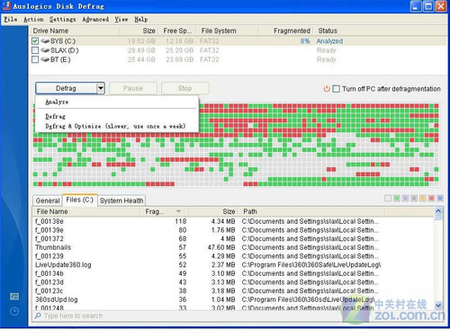The image size is (450, 329).
Task: Click the red power icon near Turn off PC
Action: [327, 89]
